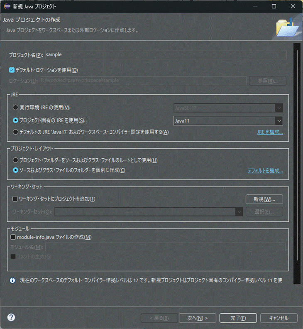Click the info icon beside the compiler level message
This screenshot has height=329, width=303.
point(12,280)
